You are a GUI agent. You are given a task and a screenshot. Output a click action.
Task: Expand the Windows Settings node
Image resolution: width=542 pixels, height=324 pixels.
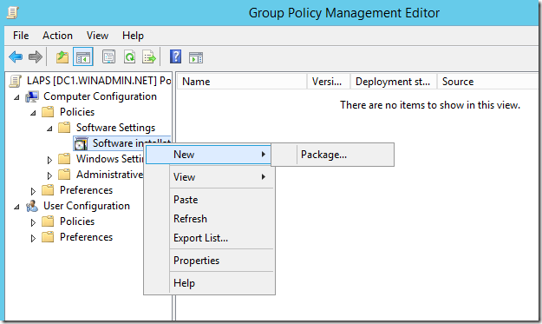[x=49, y=160]
